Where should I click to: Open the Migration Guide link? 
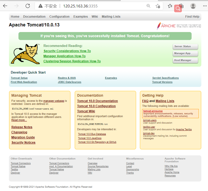click(x=23, y=137)
